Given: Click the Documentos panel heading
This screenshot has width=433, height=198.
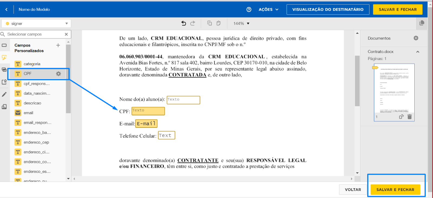Looking at the screenshot, I should pos(379,38).
